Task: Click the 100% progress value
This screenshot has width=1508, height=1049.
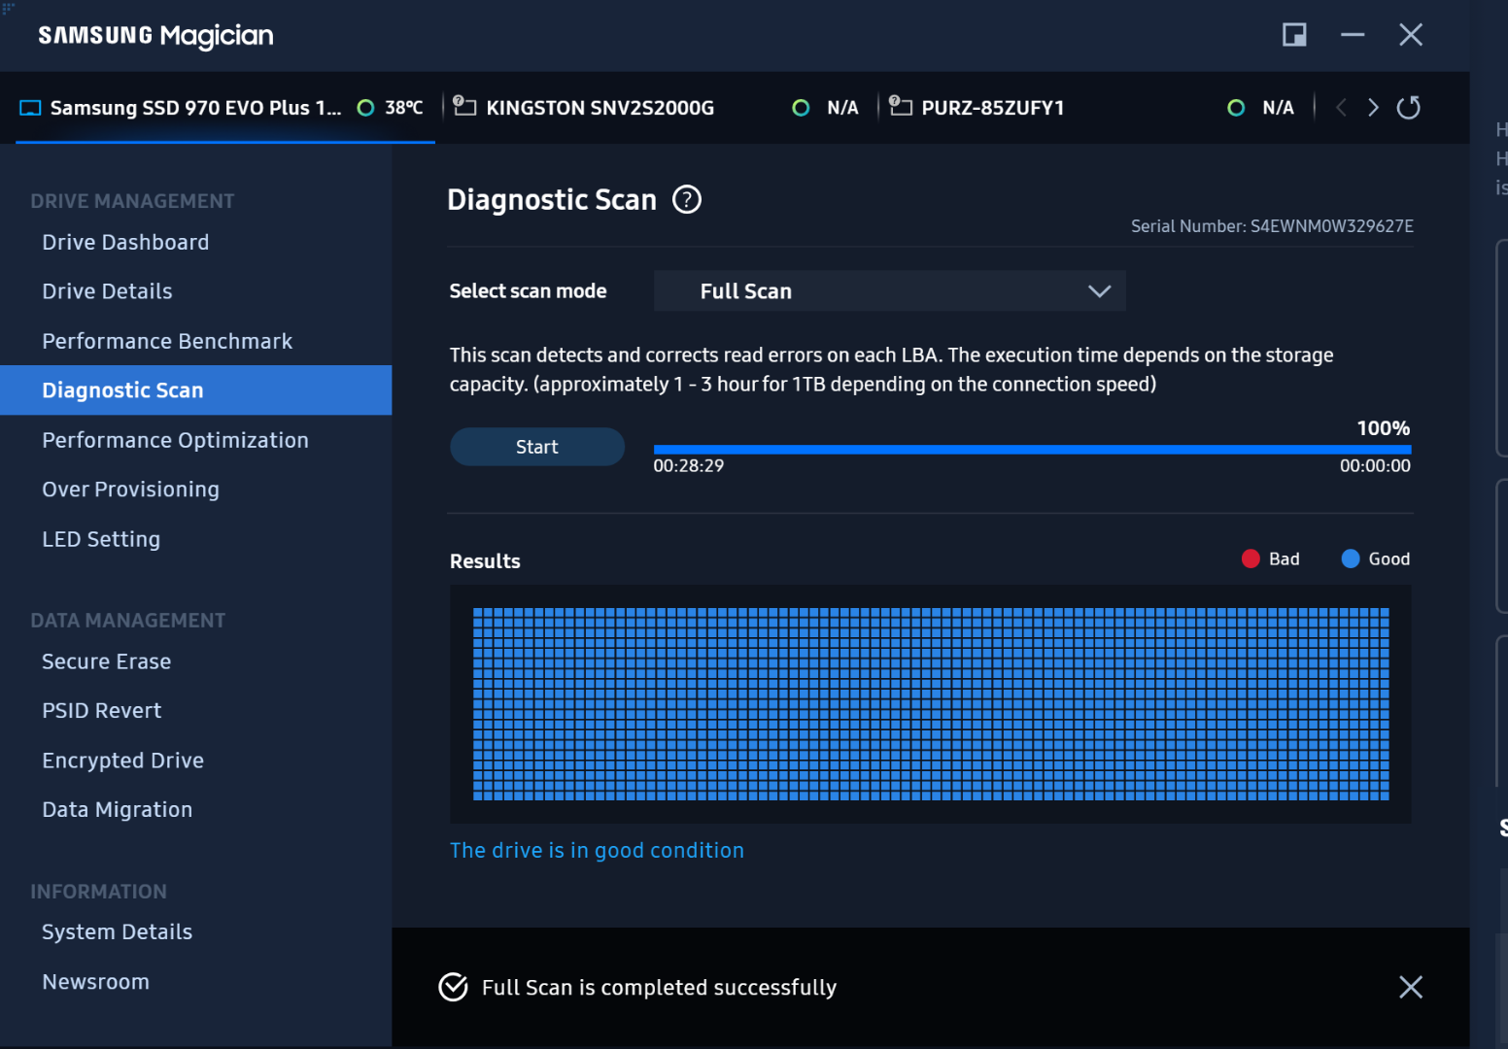Action: pyautogui.click(x=1384, y=428)
